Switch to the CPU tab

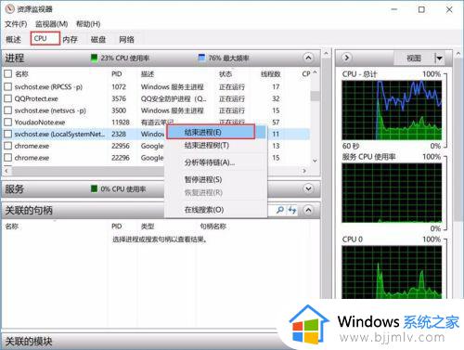(x=45, y=39)
